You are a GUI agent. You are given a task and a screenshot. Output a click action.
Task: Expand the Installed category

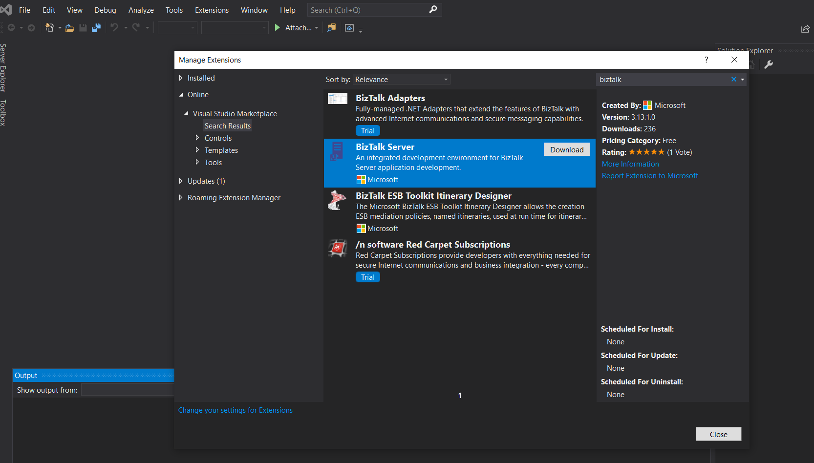point(181,78)
